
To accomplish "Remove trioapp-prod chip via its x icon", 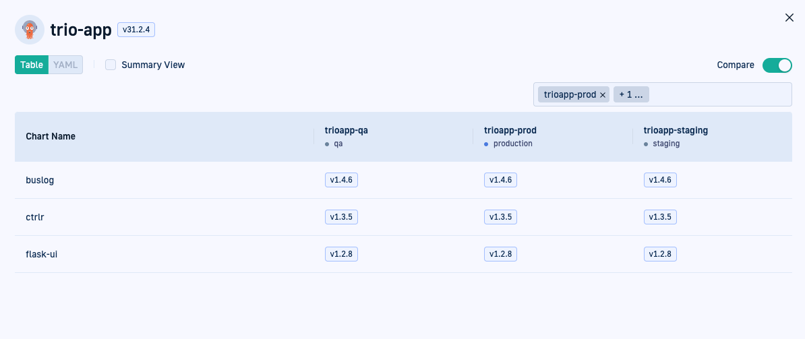I will [603, 95].
